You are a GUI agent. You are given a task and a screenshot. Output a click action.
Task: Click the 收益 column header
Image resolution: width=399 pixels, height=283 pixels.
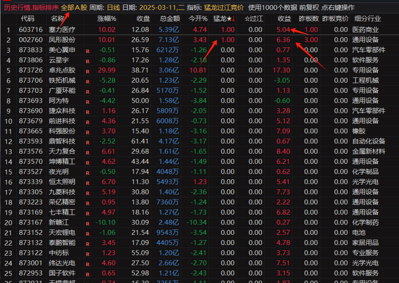[x=284, y=19]
